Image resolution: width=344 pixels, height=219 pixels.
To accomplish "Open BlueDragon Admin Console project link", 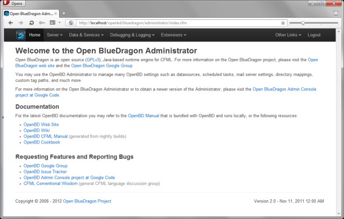I will (284, 89).
